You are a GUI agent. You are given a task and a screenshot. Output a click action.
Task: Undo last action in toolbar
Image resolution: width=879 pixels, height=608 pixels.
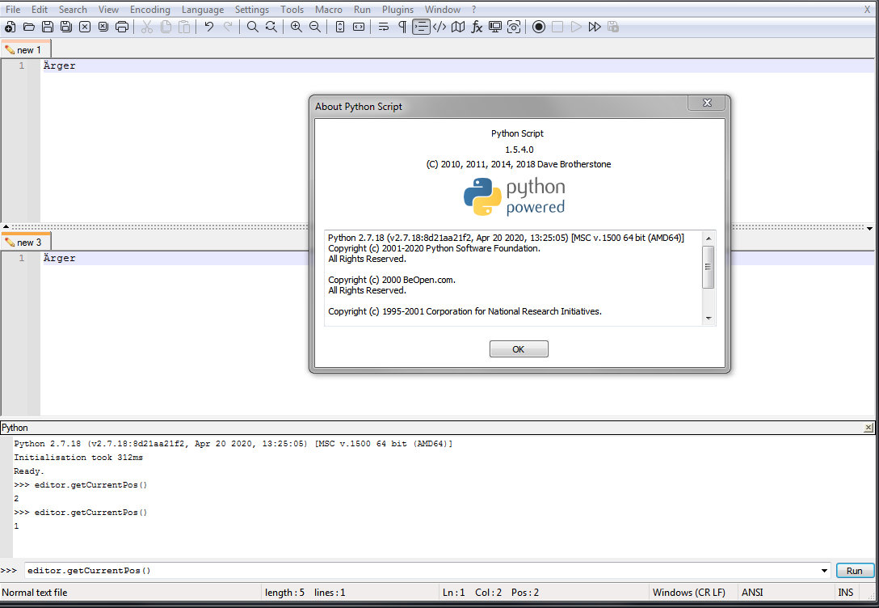[209, 27]
